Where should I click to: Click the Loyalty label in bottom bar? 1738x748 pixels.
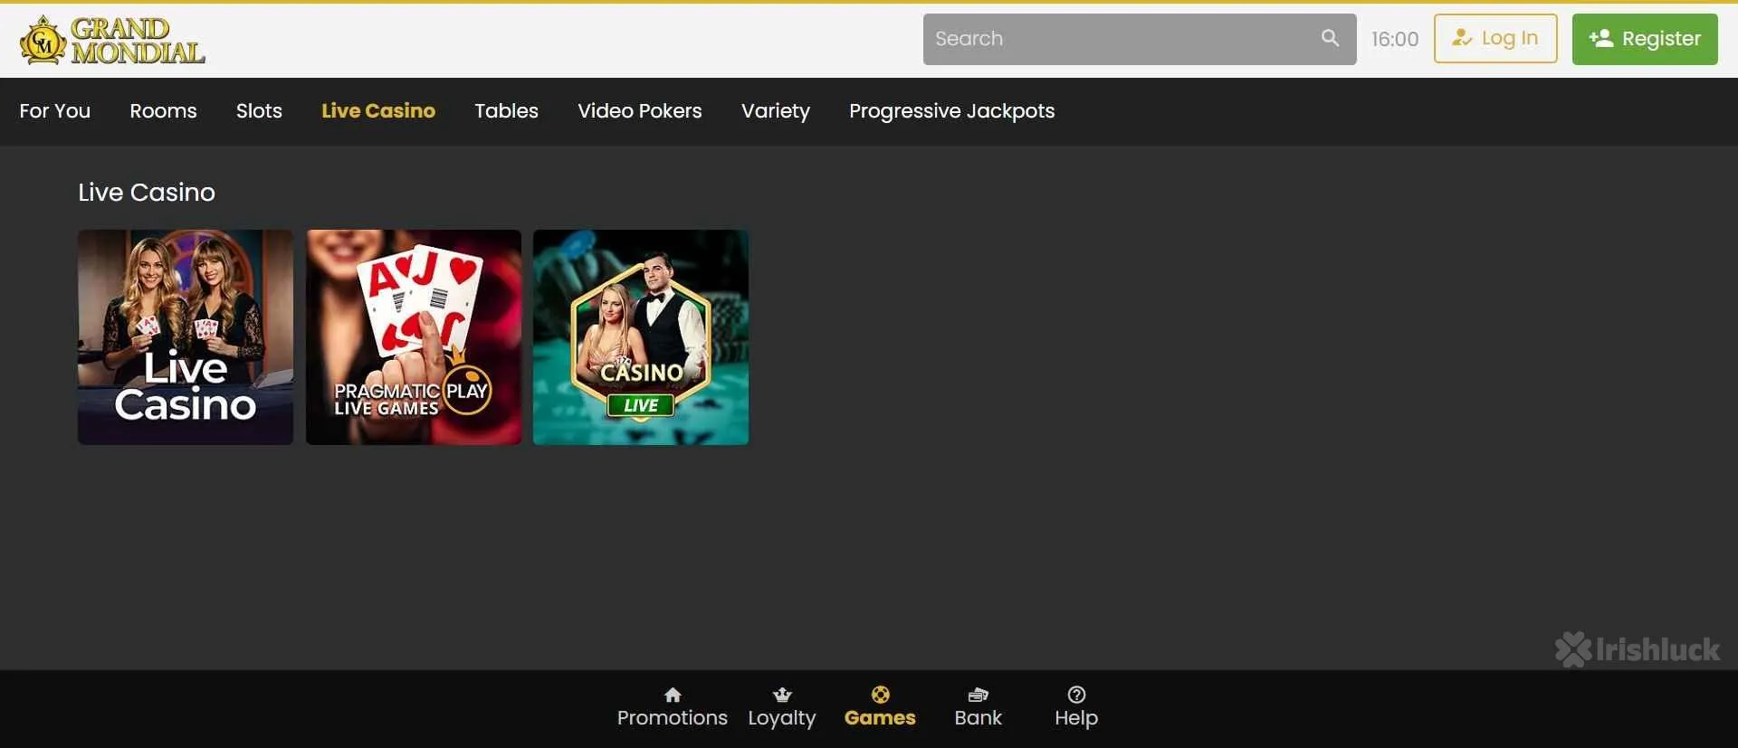(782, 718)
